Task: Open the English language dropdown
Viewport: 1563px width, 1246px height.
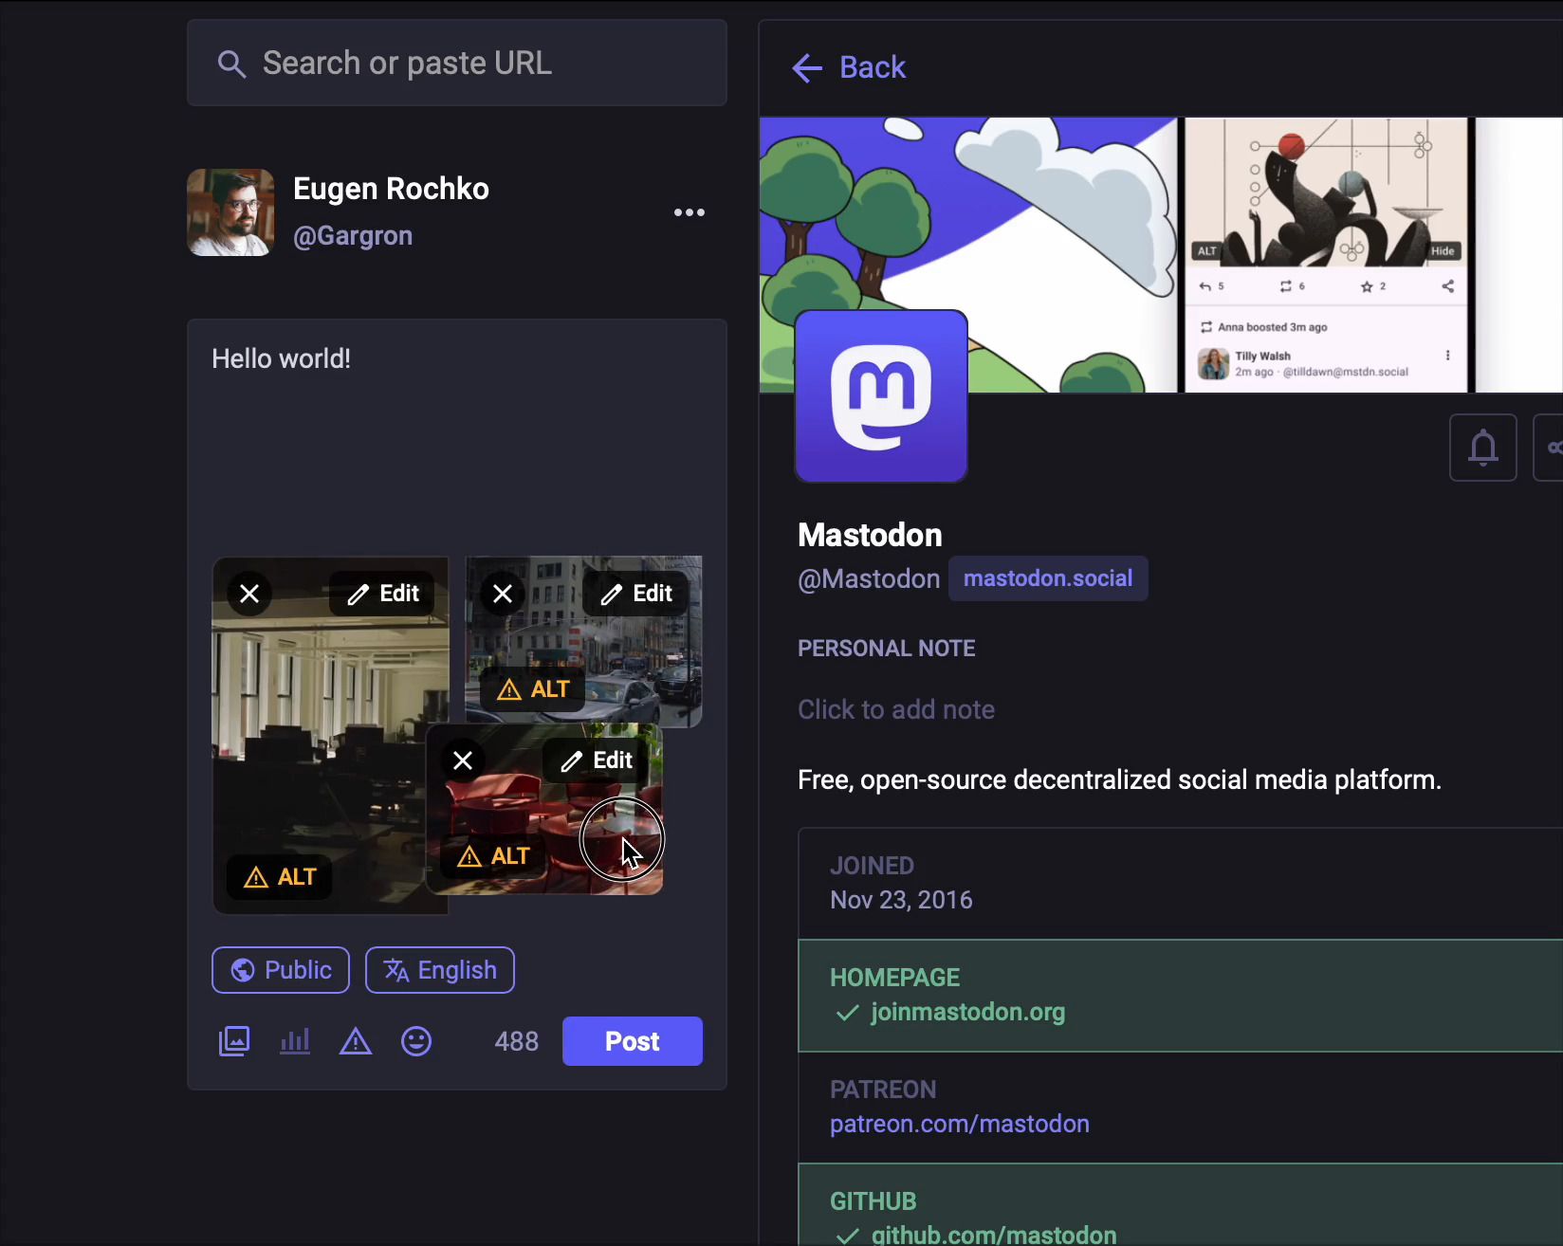Action: 440,970
